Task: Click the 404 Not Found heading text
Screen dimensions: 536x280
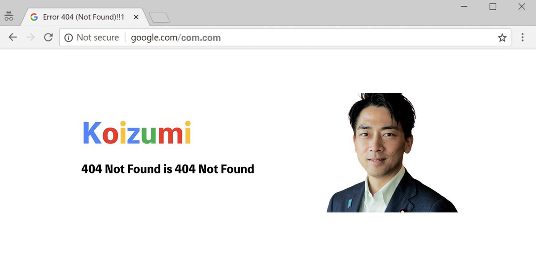Action: pos(167,169)
